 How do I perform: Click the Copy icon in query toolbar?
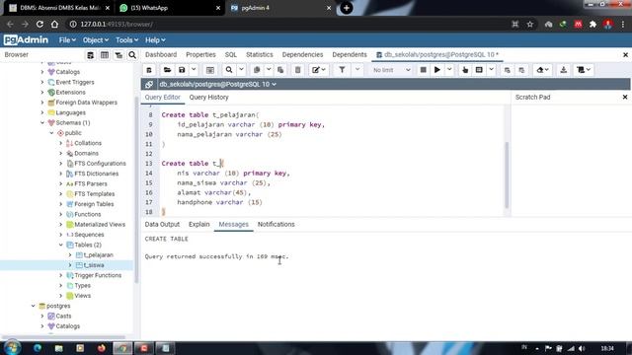pyautogui.click(x=257, y=70)
